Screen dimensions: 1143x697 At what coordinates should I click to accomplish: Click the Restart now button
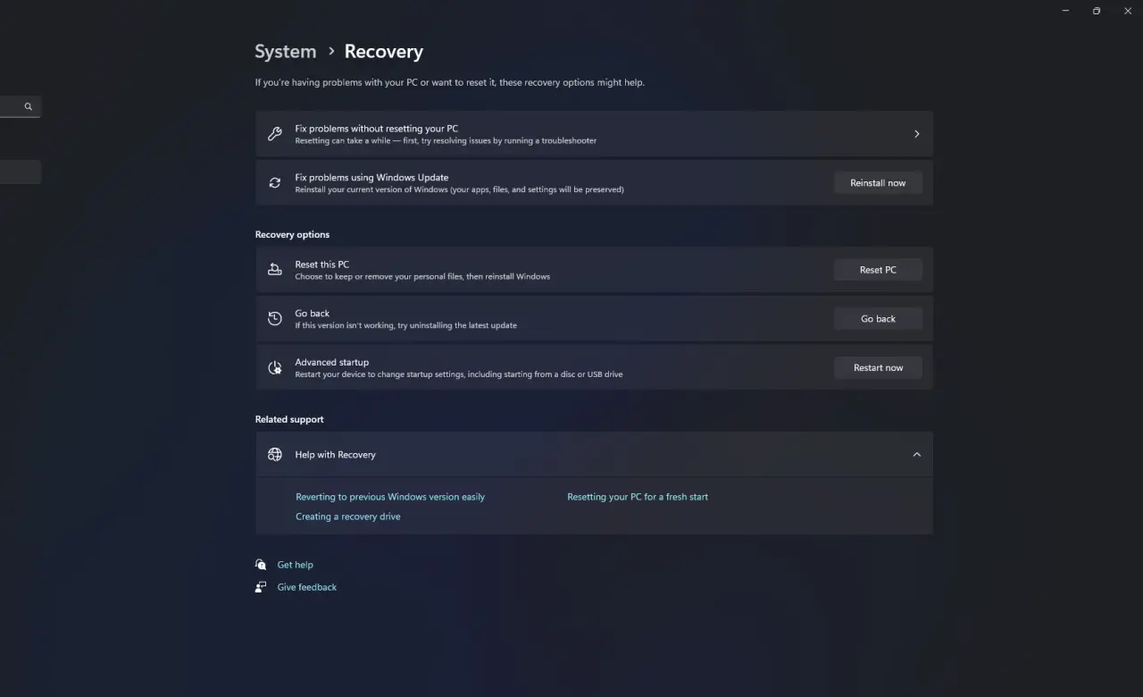878,367
